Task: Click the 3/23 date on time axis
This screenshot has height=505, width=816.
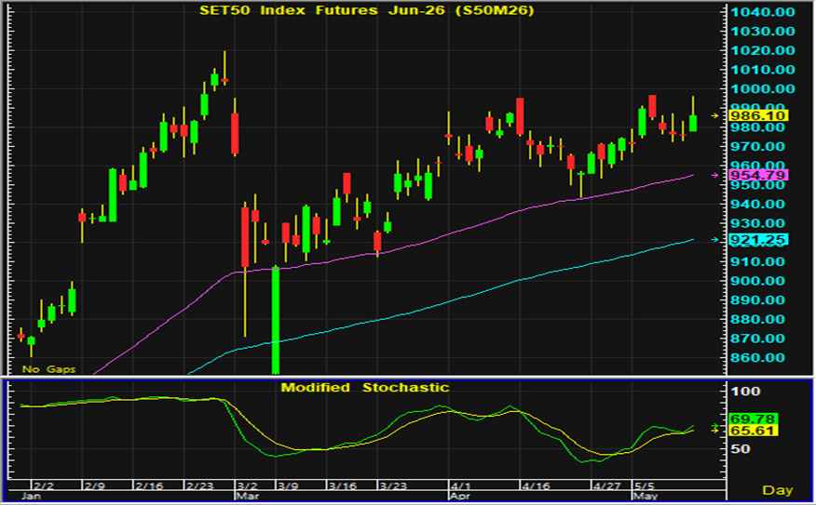Action: point(393,486)
